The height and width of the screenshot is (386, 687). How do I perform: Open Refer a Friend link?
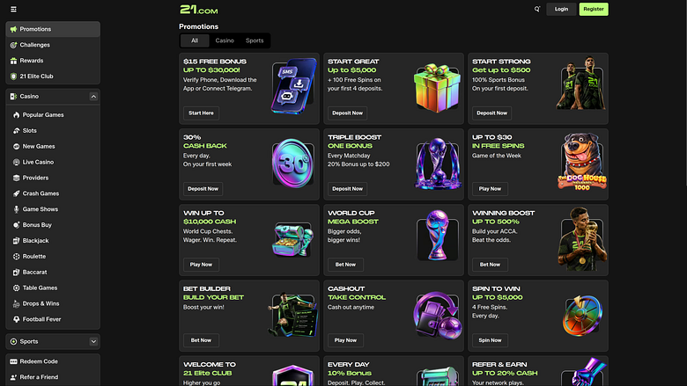53,377
